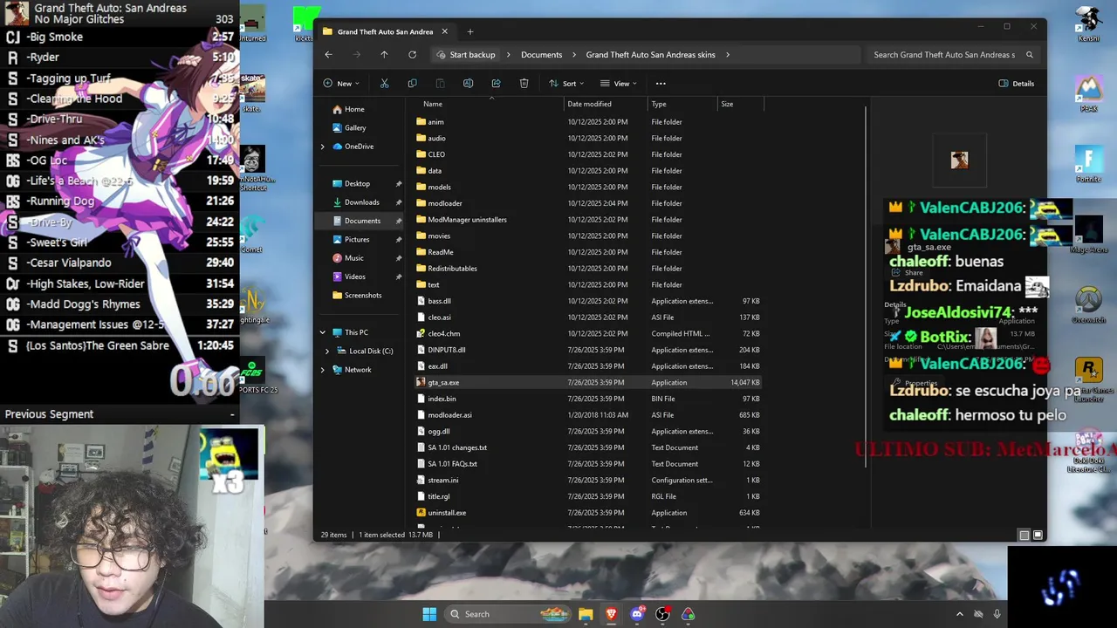This screenshot has height=628, width=1117.
Task: Go up one folder level with Up arrow
Action: [384, 55]
